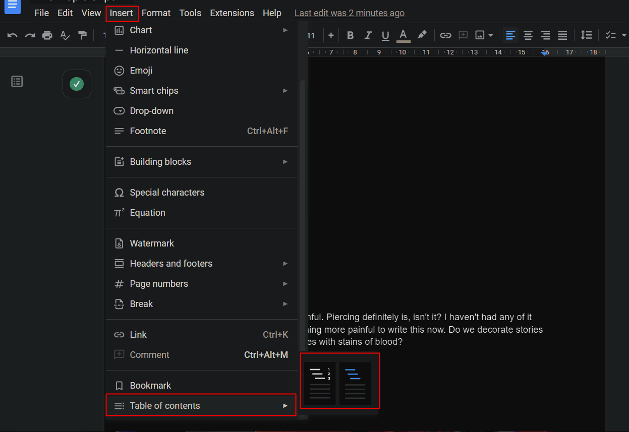Viewport: 629px width, 432px height.
Task: Insert an Equation
Action: coord(202,213)
